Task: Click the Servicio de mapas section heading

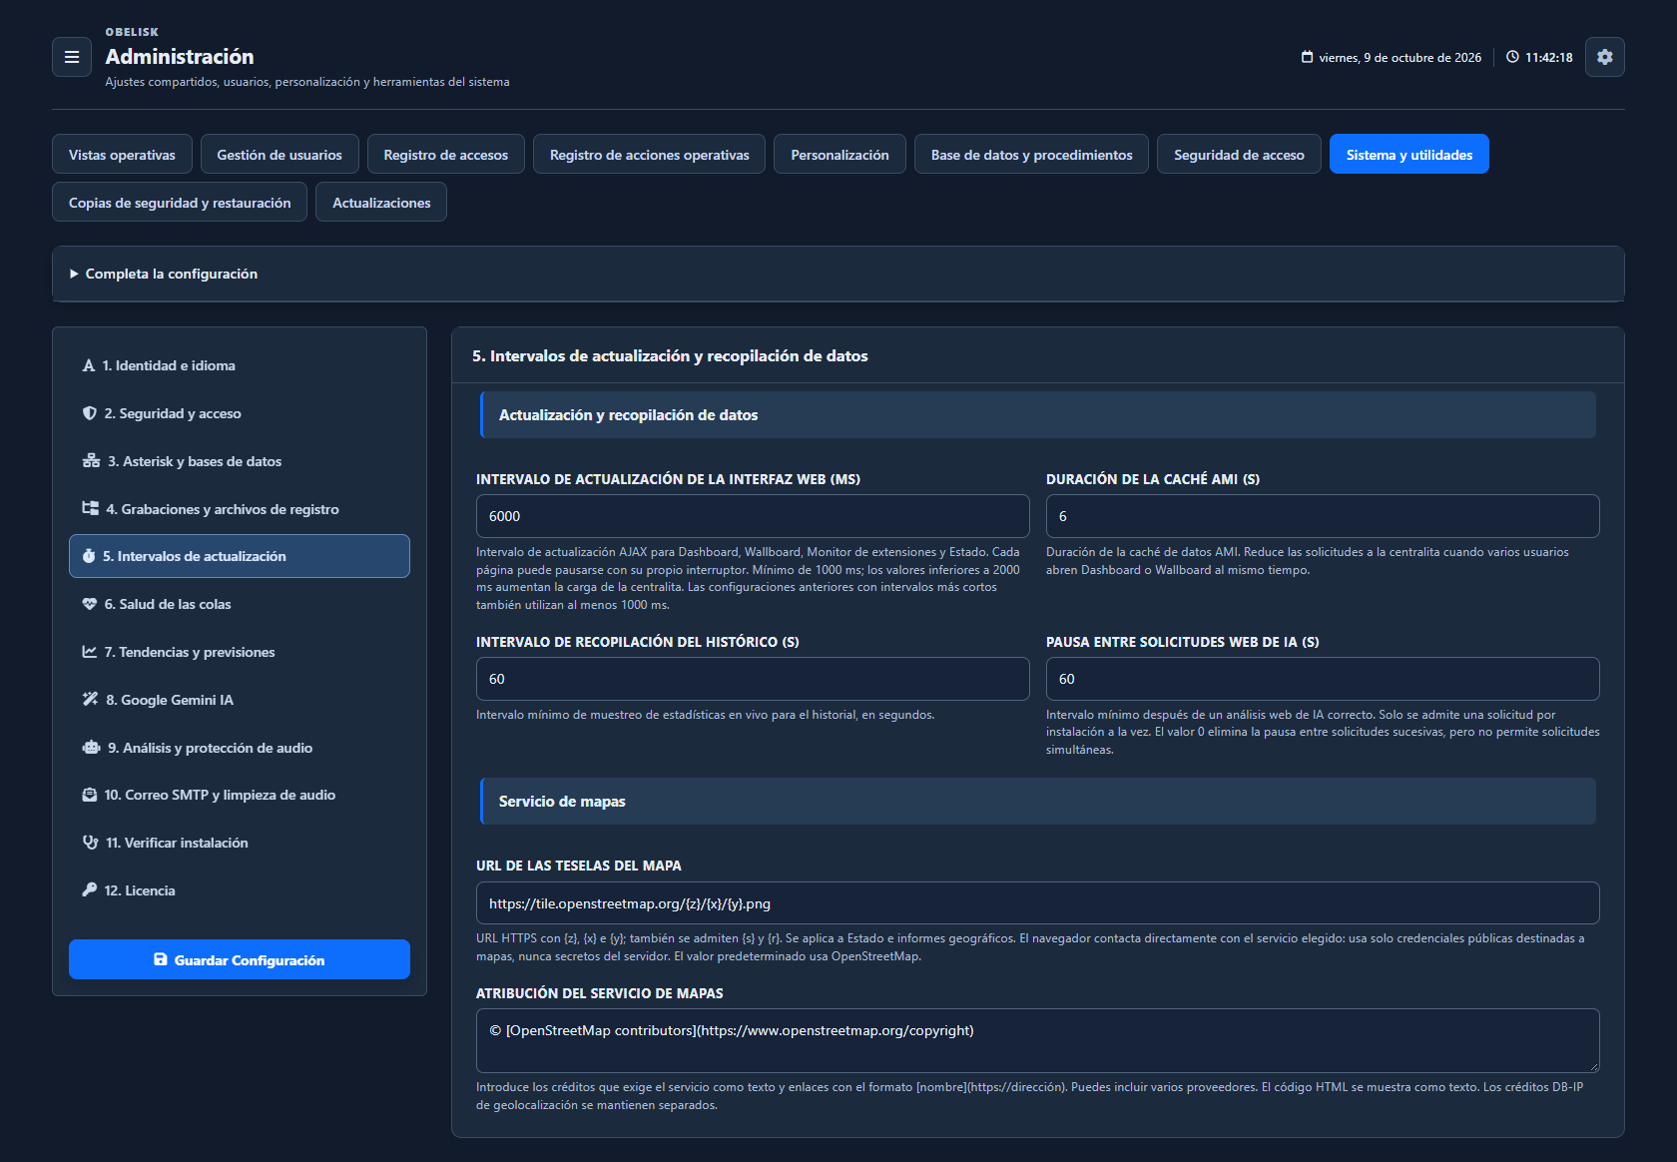Action: click(1038, 802)
